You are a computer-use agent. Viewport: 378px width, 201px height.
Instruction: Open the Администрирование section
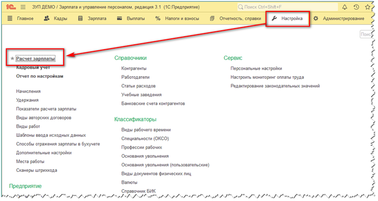343,18
